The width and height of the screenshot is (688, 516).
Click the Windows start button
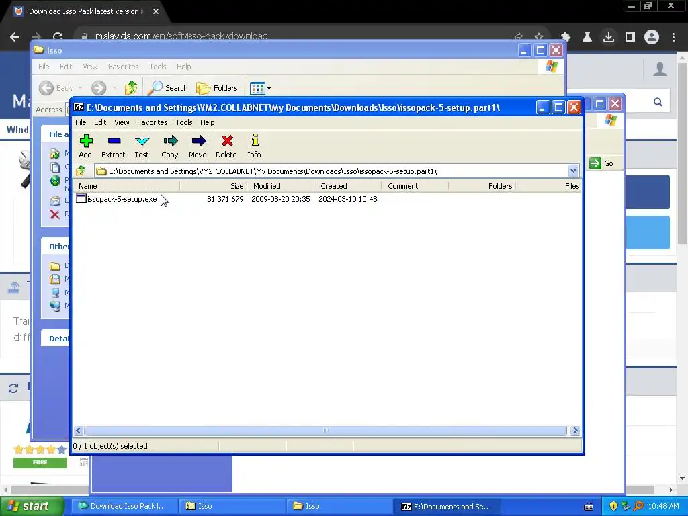[x=32, y=506]
